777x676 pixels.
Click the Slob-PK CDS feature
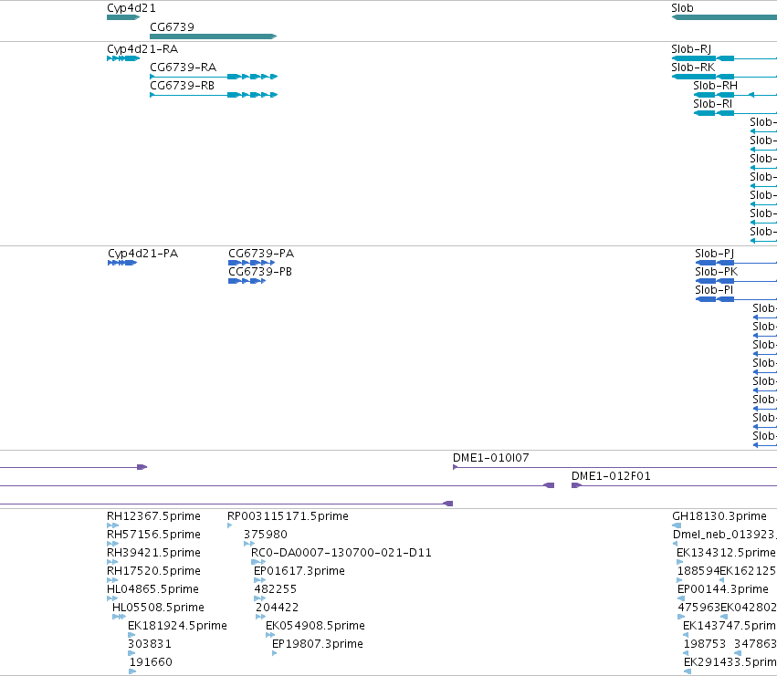[736, 281]
